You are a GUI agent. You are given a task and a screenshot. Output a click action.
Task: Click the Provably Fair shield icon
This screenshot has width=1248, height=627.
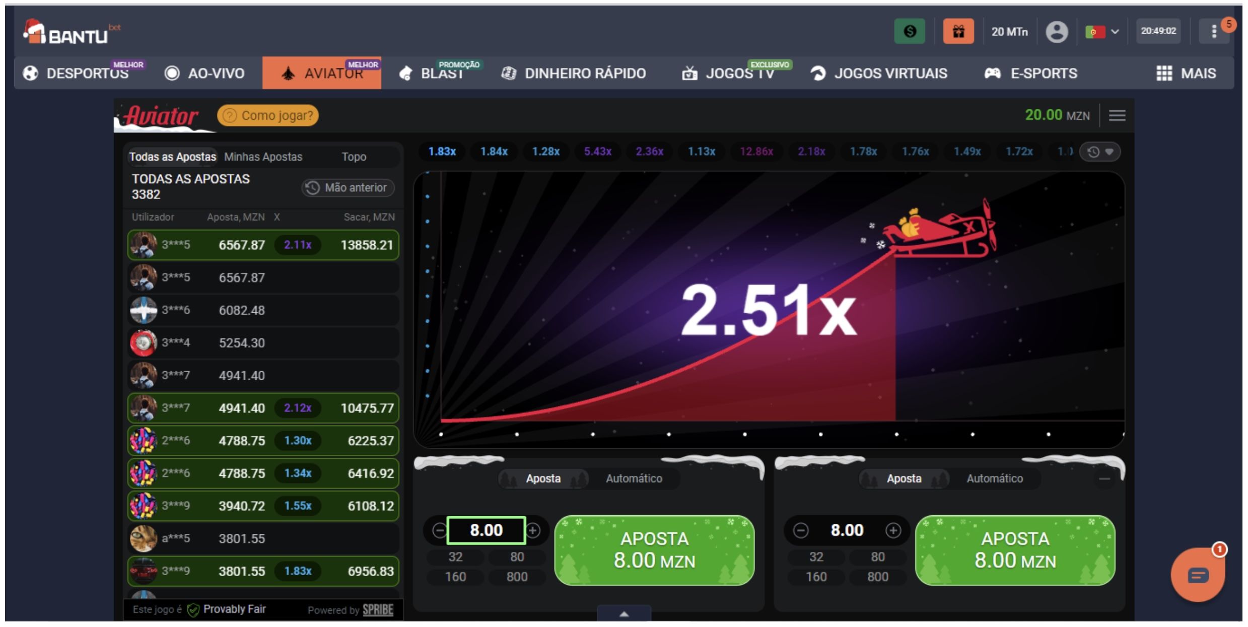pos(193,610)
